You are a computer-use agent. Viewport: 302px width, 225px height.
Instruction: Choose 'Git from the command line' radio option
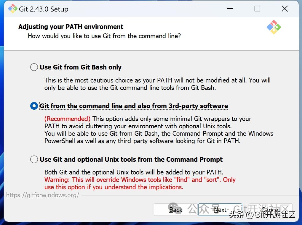[x=34, y=106]
